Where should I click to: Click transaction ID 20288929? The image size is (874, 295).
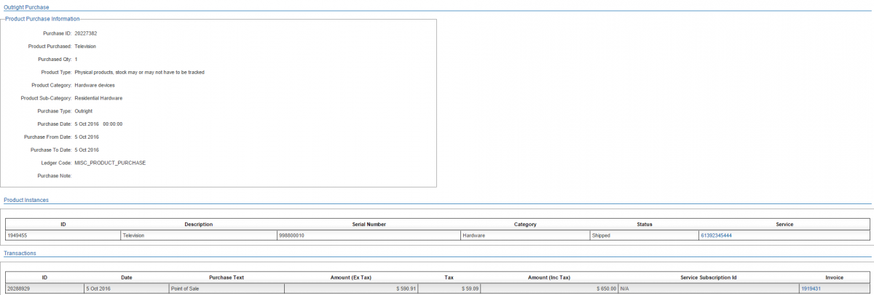19,288
